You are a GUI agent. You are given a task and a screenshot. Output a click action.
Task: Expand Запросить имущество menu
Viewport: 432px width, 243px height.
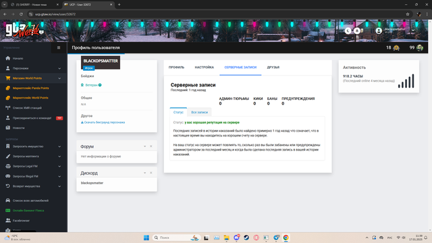tap(34, 146)
